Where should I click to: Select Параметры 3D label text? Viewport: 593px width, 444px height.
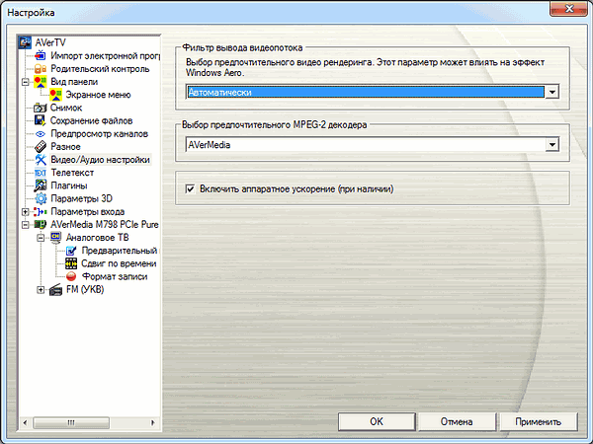pyautogui.click(x=81, y=198)
